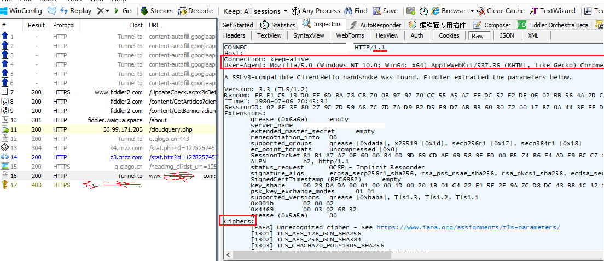Select the www.fiddler2.com UpdateCheck session

pyautogui.click(x=108, y=92)
